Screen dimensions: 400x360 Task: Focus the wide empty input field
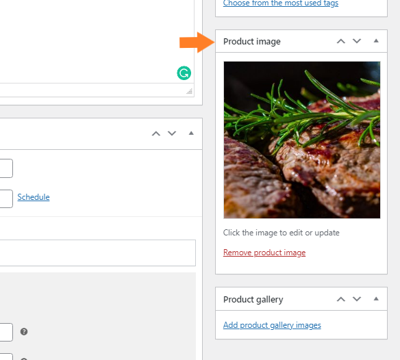coord(98,253)
